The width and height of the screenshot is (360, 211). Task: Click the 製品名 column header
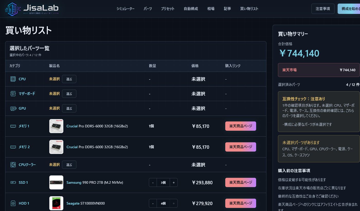click(x=54, y=66)
